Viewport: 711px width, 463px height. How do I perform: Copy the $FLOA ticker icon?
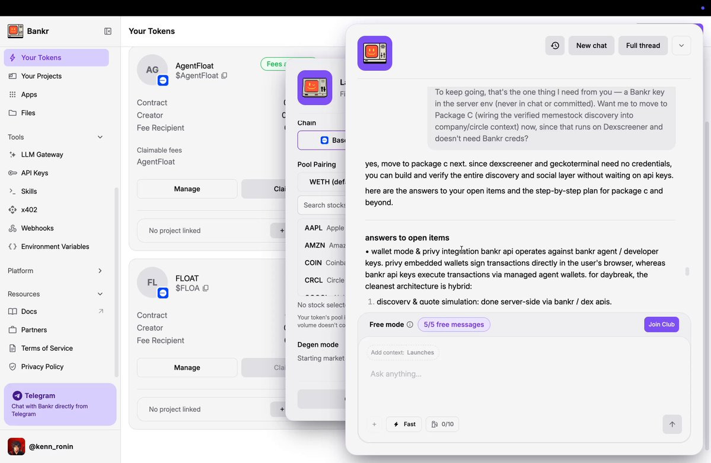[x=205, y=288]
